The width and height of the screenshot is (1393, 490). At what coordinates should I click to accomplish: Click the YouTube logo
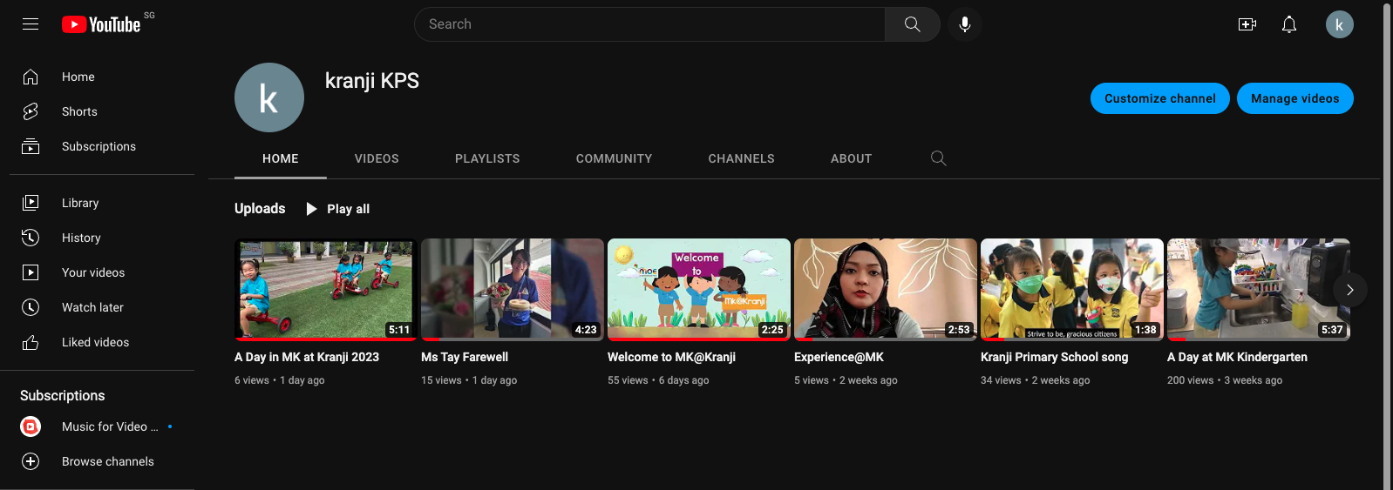tap(102, 24)
